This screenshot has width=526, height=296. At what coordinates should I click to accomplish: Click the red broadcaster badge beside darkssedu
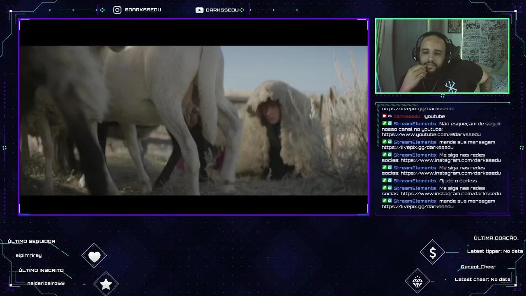(384, 116)
